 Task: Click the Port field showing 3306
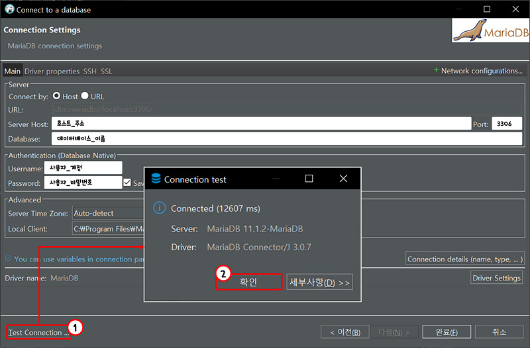click(x=507, y=124)
